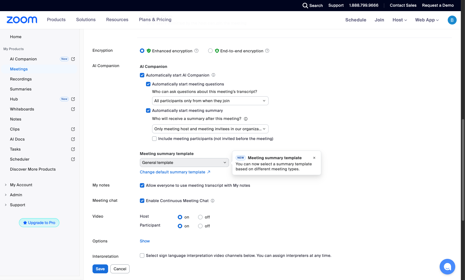
Task: Open Clips external link icon
Action: pos(73,129)
